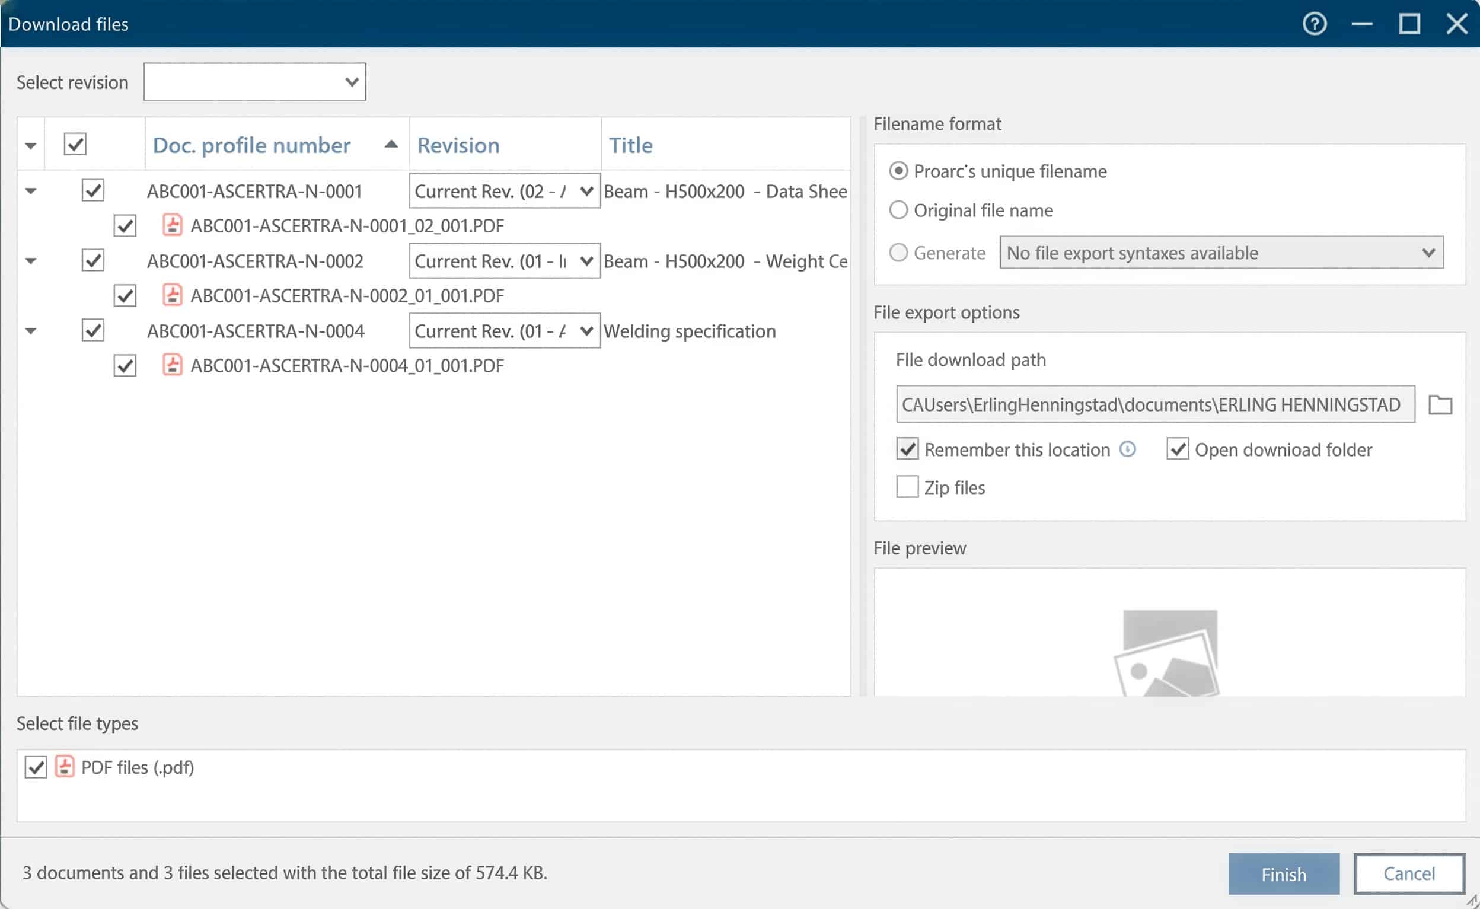This screenshot has height=909, width=1480.
Task: Toggle PDF files (.pdf) file type checkbox
Action: pyautogui.click(x=36, y=767)
